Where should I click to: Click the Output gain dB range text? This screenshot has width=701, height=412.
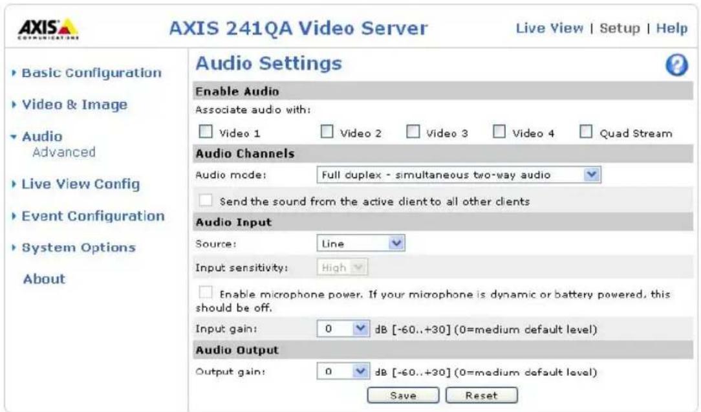pyautogui.click(x=486, y=372)
